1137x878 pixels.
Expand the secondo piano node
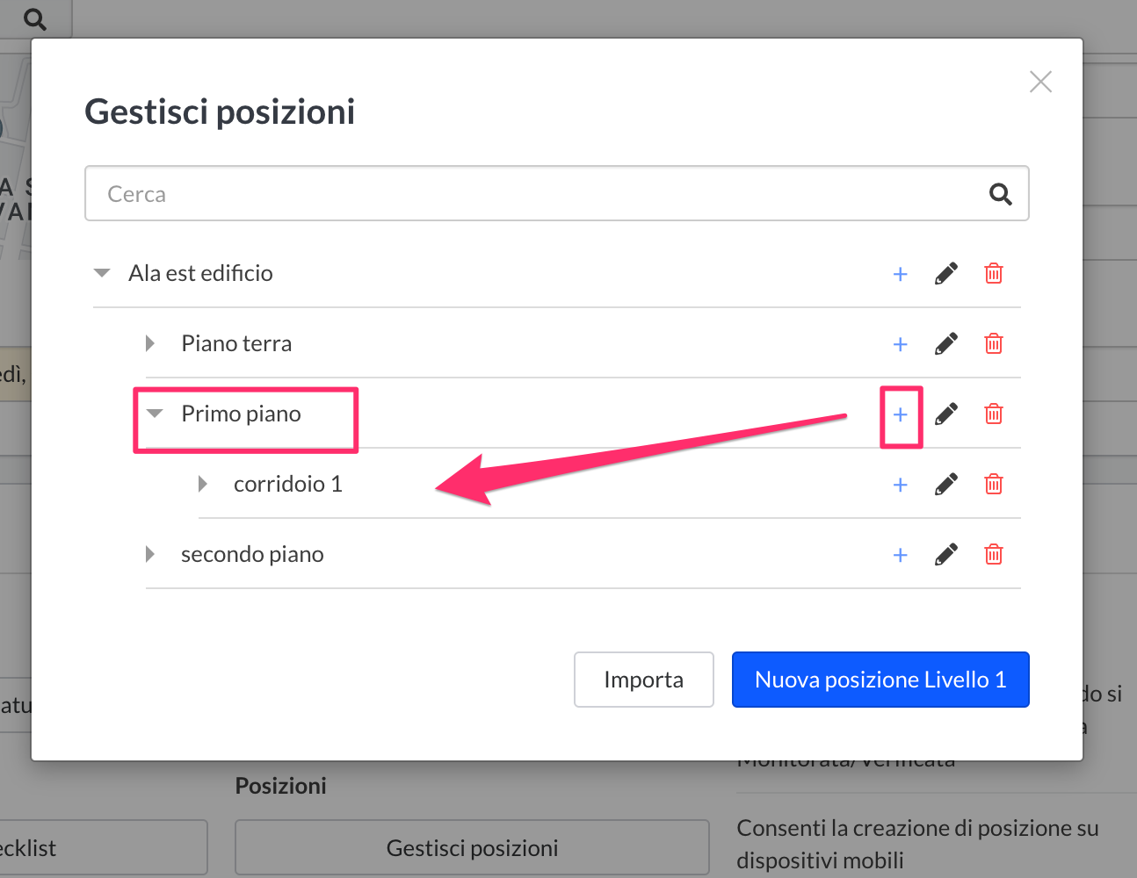150,554
